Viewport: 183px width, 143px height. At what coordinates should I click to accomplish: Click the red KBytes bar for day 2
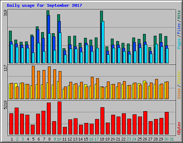tap(16, 121)
